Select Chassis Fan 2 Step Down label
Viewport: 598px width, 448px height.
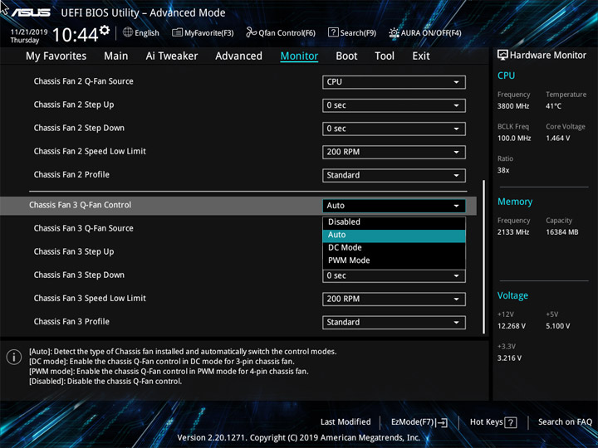click(79, 128)
